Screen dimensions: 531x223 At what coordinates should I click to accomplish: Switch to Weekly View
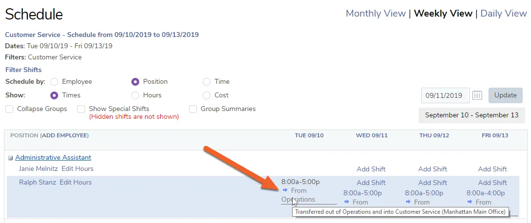[x=443, y=14]
